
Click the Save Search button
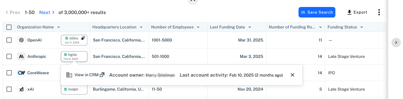317,12
